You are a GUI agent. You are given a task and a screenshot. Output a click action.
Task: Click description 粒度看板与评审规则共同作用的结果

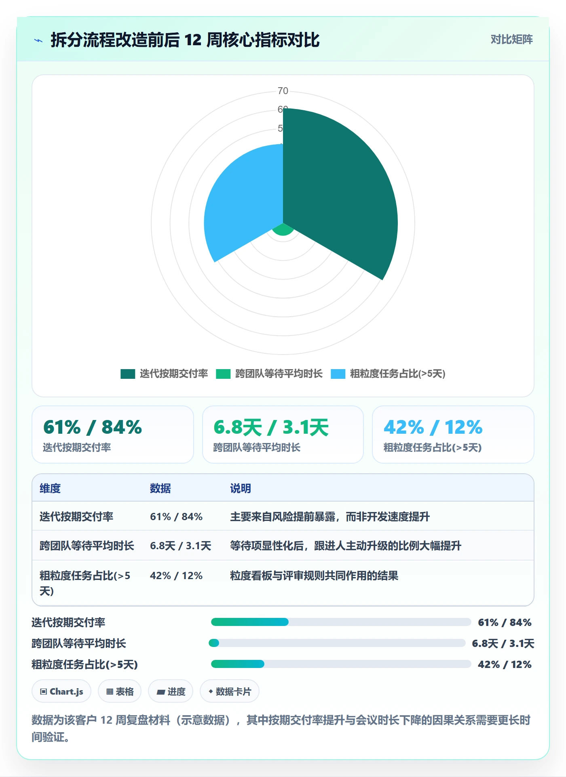[x=314, y=575]
